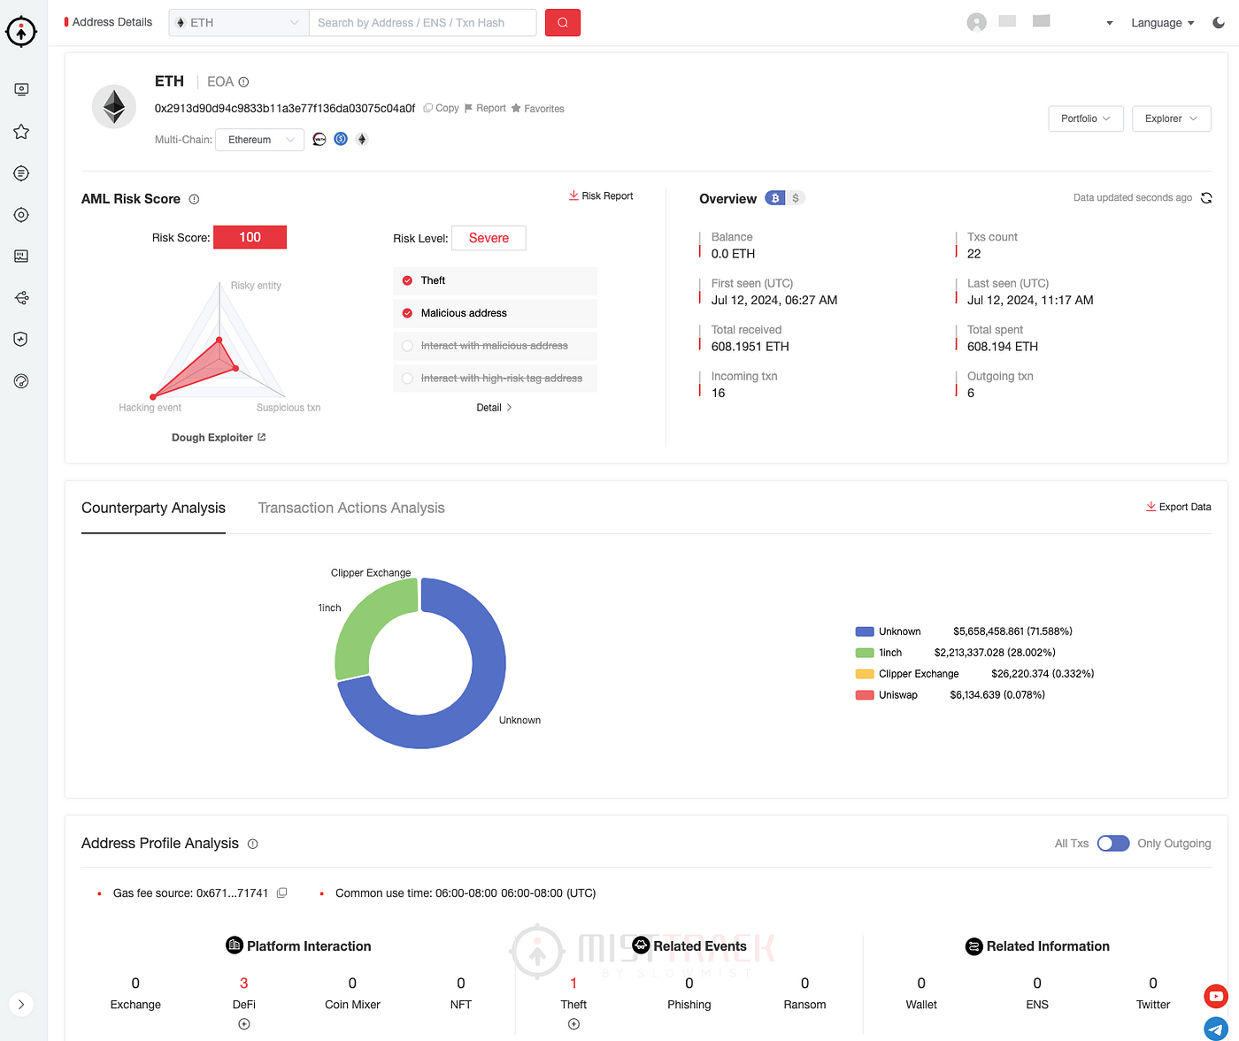Image resolution: width=1239 pixels, height=1041 pixels.
Task: Click the Severe risk level badge
Action: coord(489,238)
